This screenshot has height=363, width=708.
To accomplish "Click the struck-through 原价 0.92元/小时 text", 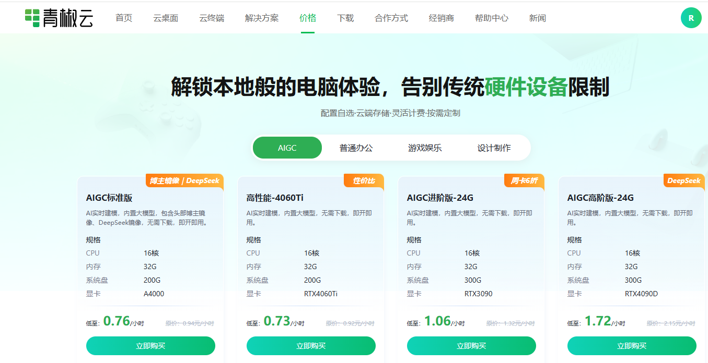I will [350, 323].
